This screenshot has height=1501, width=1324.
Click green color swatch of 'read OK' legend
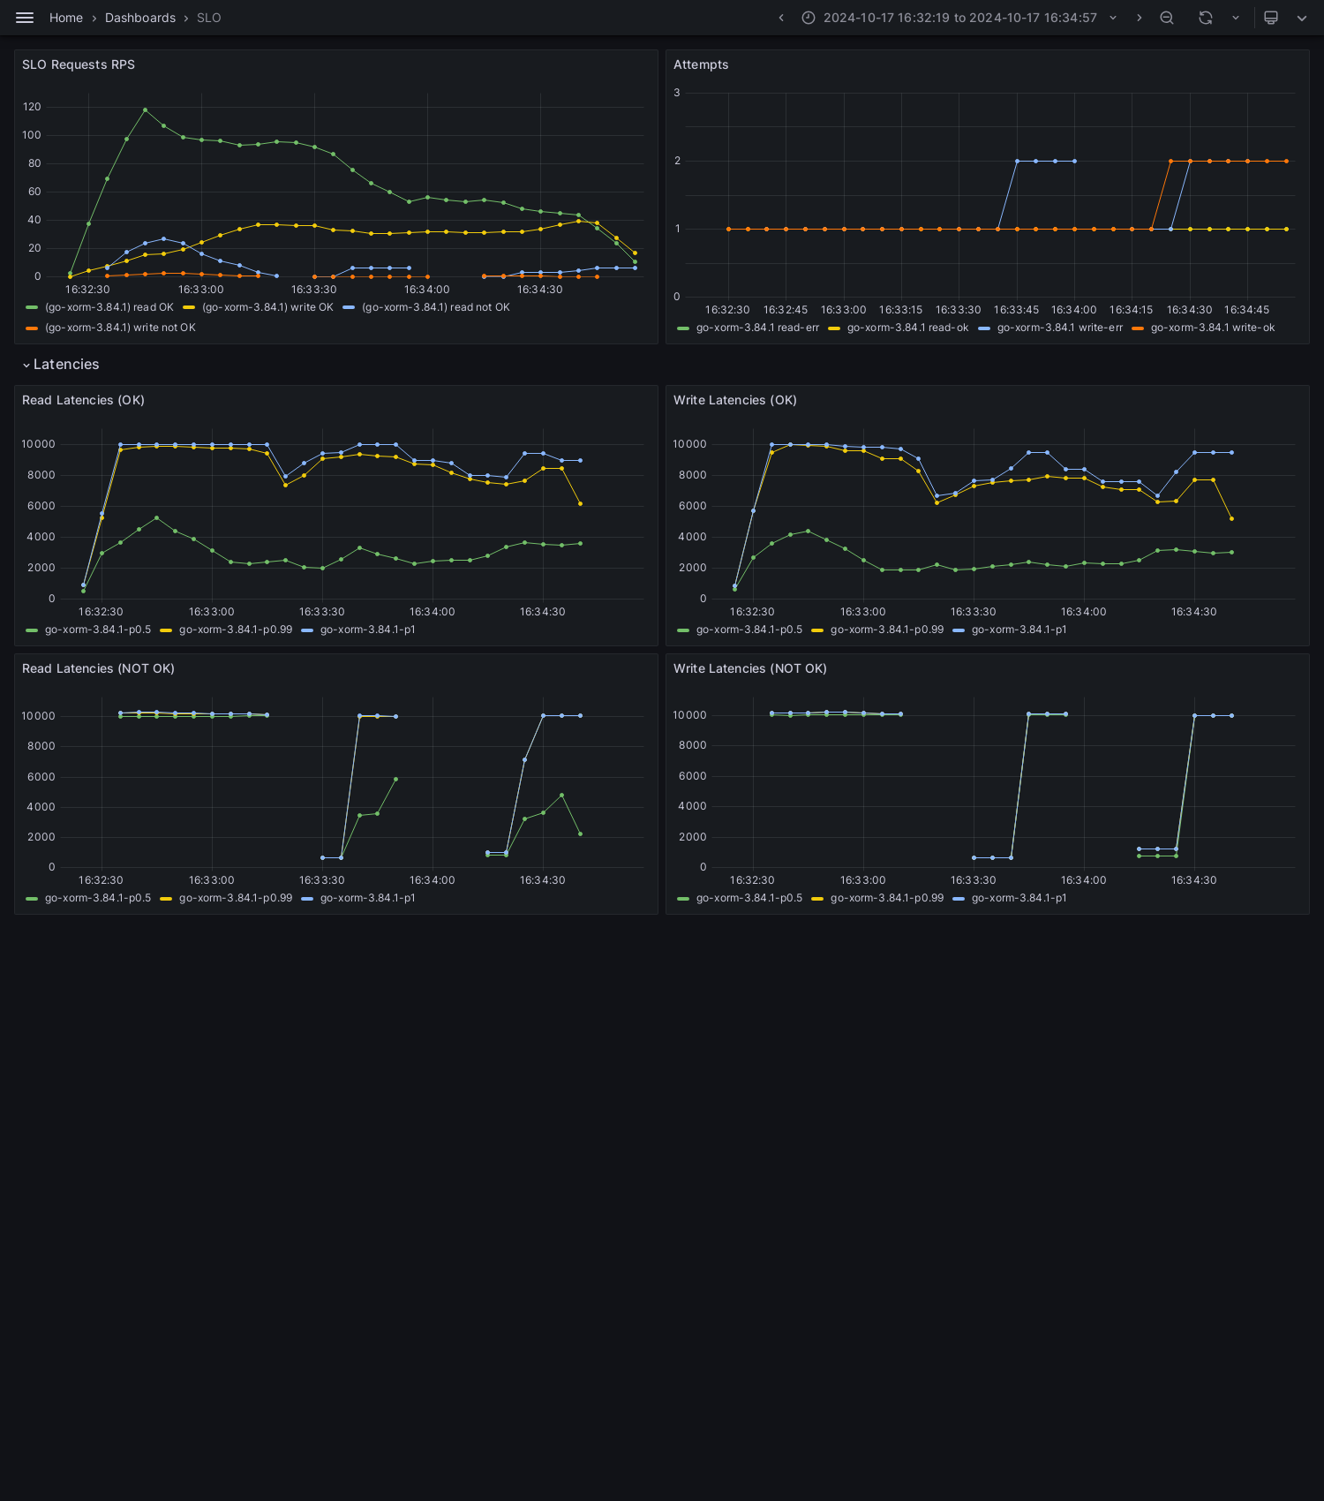pyautogui.click(x=32, y=307)
